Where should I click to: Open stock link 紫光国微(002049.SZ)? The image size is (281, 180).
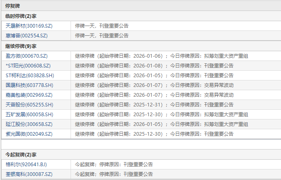tap(29, 134)
